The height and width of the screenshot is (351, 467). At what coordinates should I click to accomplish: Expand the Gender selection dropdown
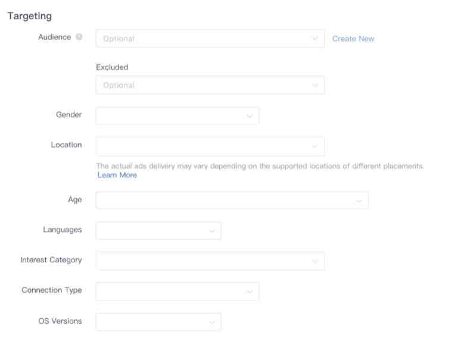[x=178, y=115]
